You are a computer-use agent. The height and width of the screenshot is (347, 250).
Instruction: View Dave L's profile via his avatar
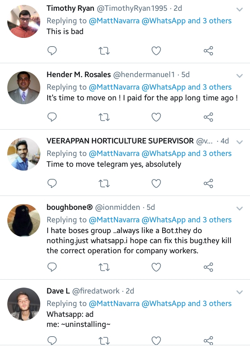(x=24, y=304)
